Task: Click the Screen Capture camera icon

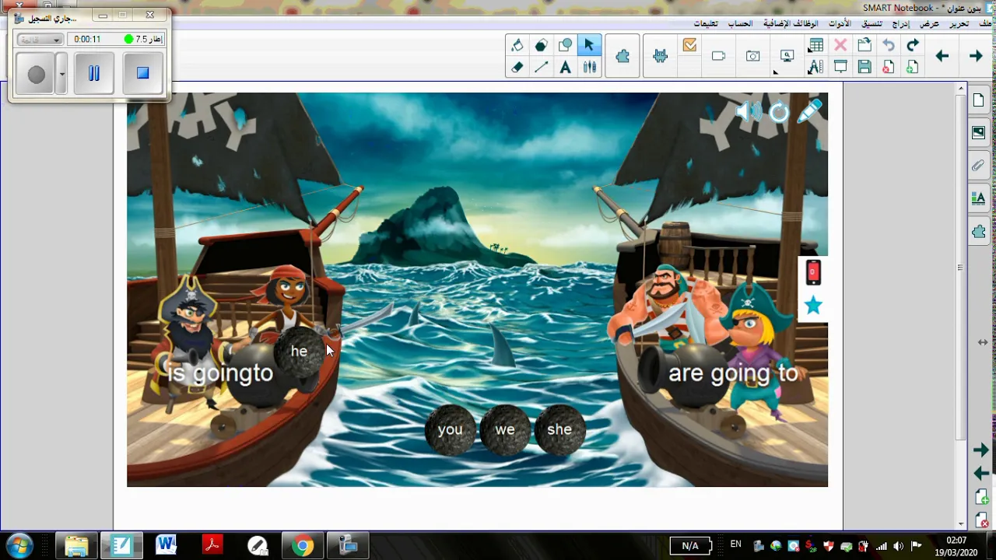Action: point(752,56)
